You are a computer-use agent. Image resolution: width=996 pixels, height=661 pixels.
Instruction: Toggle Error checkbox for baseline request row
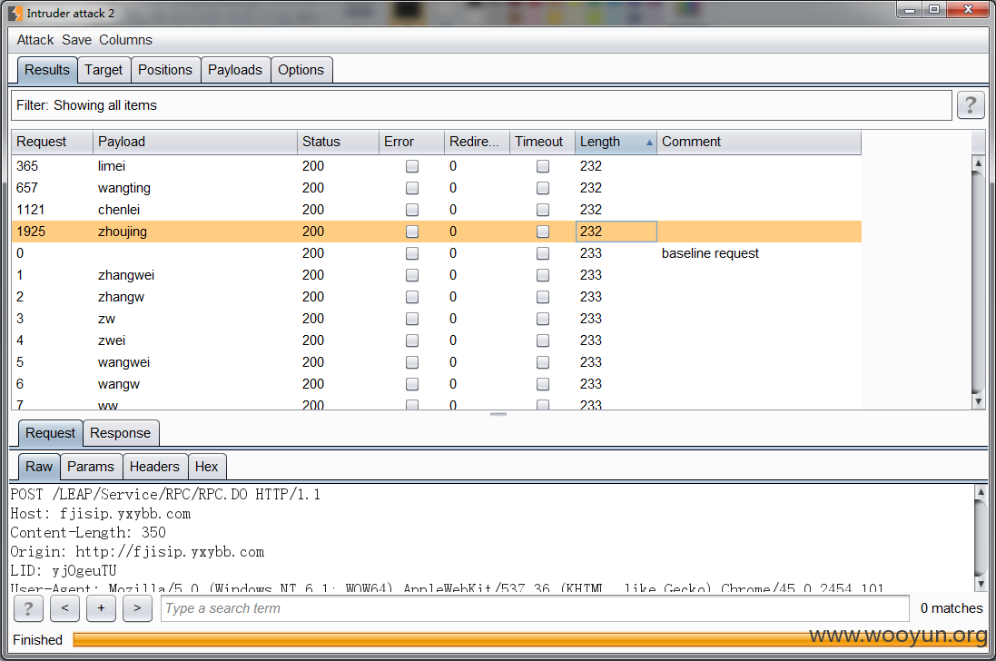(412, 253)
